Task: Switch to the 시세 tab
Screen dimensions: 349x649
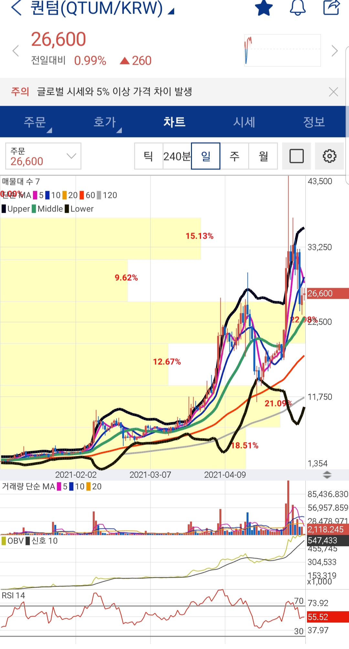Action: (x=244, y=122)
